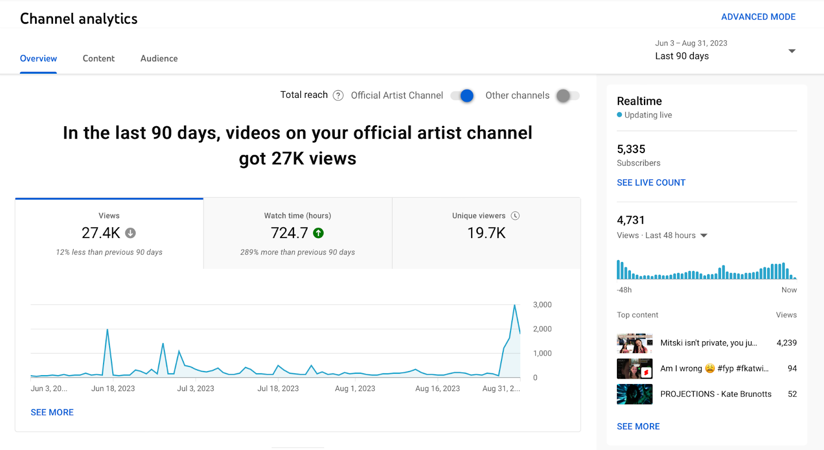The image size is (824, 450).
Task: Switch to the Audience tab
Action: click(x=159, y=58)
